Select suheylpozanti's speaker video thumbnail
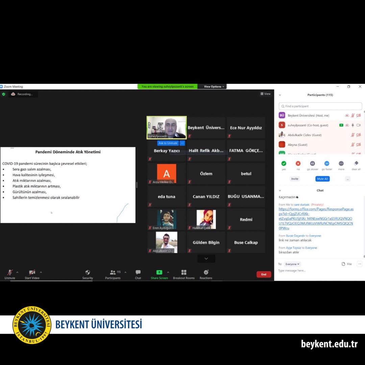Viewport: 365px width, 365px height. (x=167, y=127)
